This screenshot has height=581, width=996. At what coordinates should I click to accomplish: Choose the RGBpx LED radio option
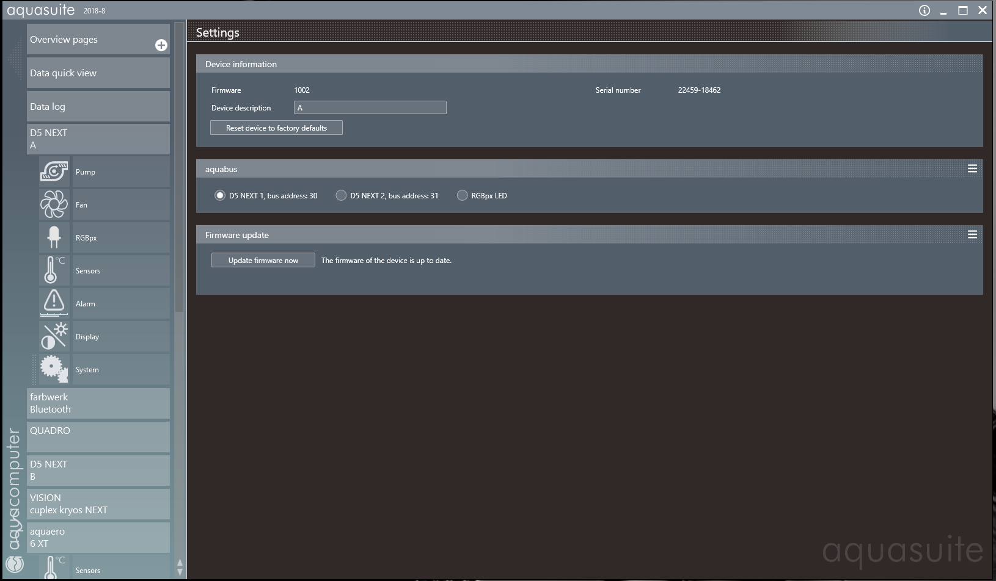click(462, 195)
